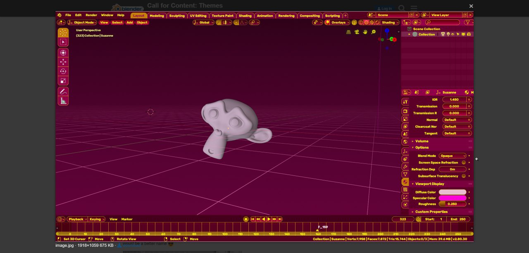Open the Overlays dropdown
The image size is (529, 253).
tap(341, 22)
